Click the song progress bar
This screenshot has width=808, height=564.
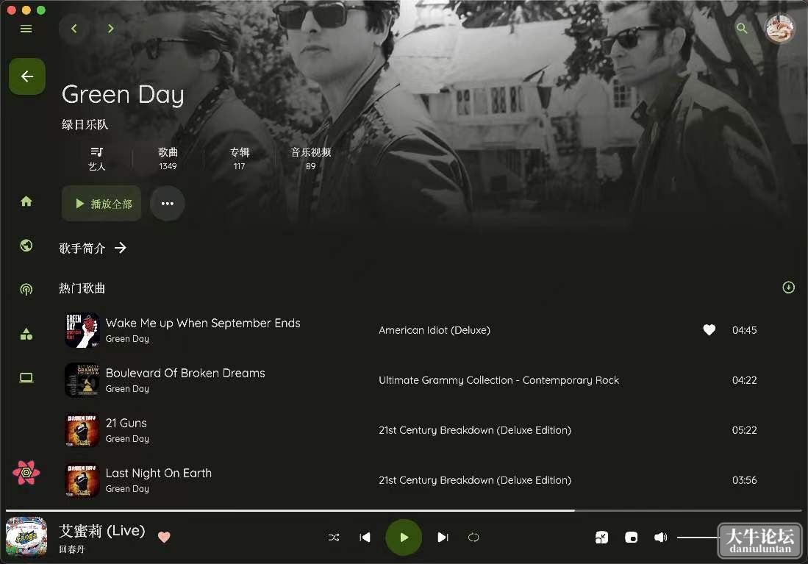(x=404, y=510)
